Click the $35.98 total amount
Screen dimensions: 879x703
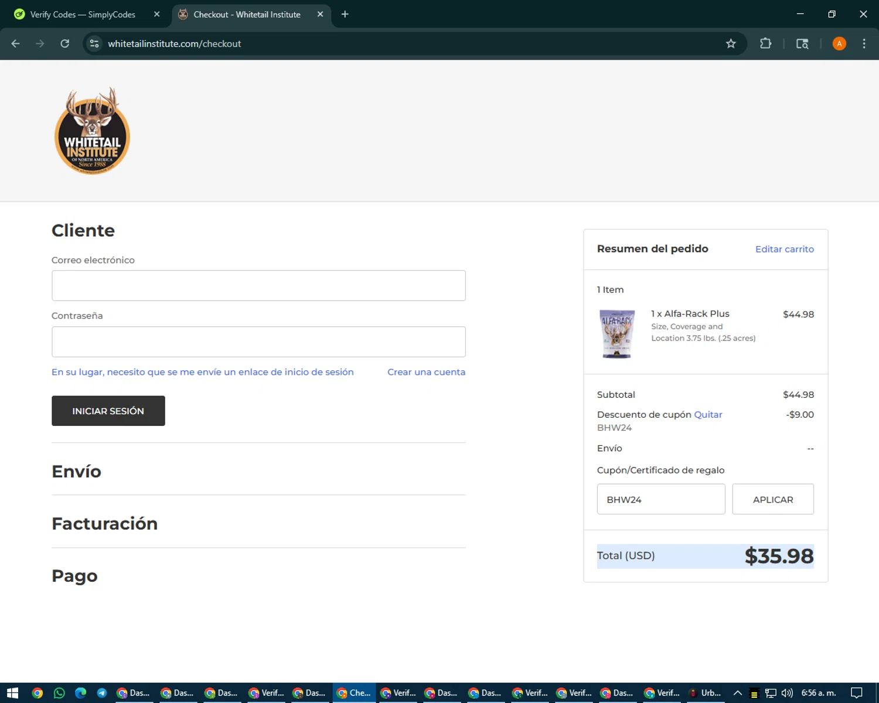(x=779, y=556)
